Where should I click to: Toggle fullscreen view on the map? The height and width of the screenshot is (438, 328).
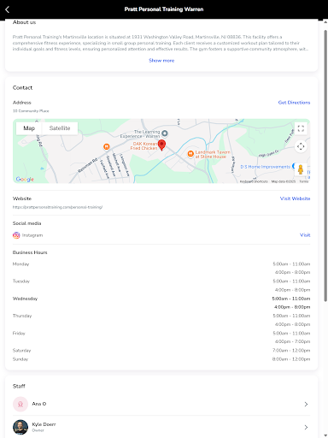click(x=301, y=128)
